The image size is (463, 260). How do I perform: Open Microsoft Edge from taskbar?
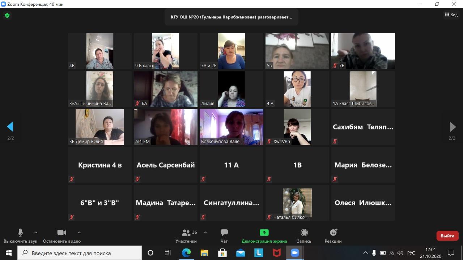tap(186, 253)
